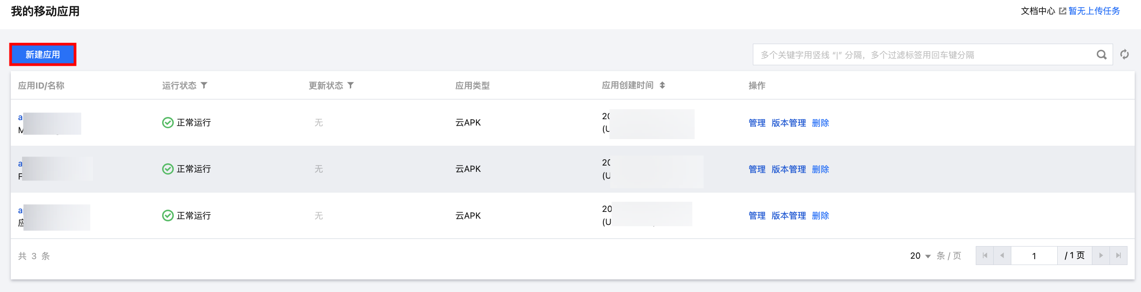Click the search magnifier icon
The height and width of the screenshot is (292, 1141).
point(1101,55)
